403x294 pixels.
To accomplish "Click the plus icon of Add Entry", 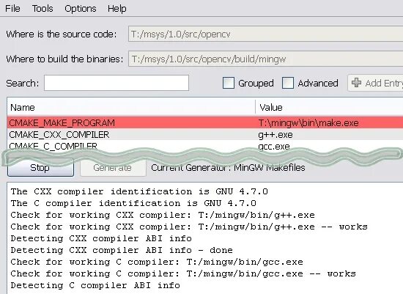I will (x=356, y=83).
